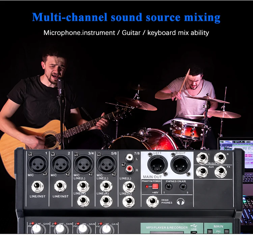Click the AUX output jack
Viewport: 253px width, 235px height.
pyautogui.click(x=202, y=172)
